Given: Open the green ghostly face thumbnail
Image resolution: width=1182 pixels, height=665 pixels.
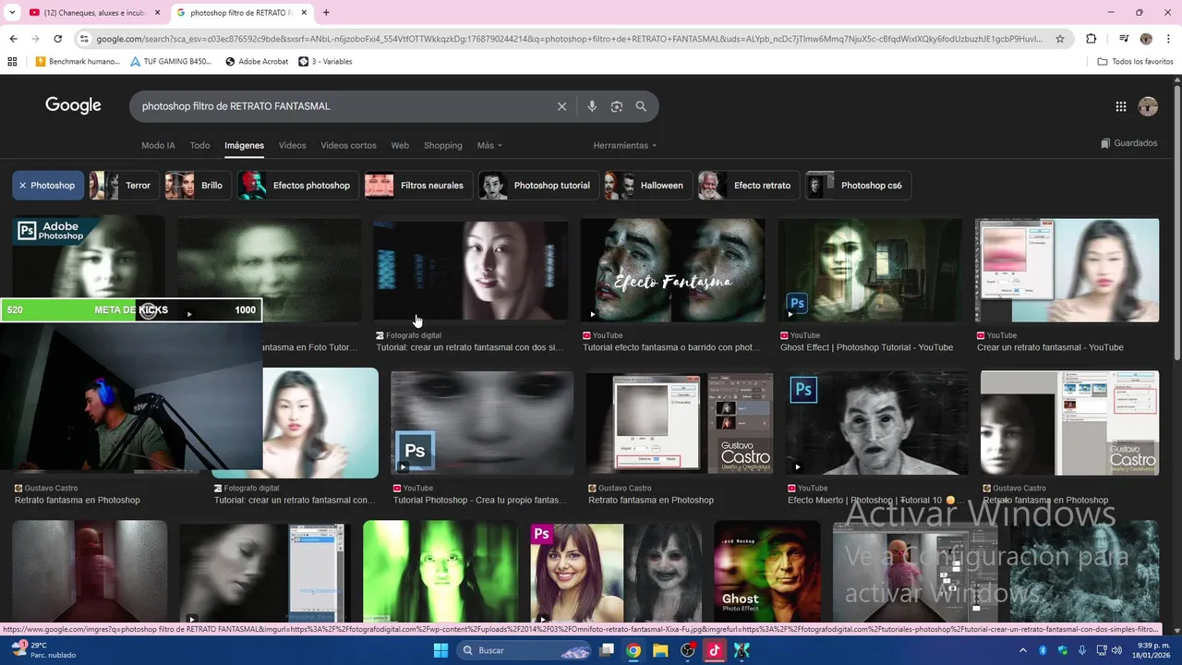Looking at the screenshot, I should (440, 573).
